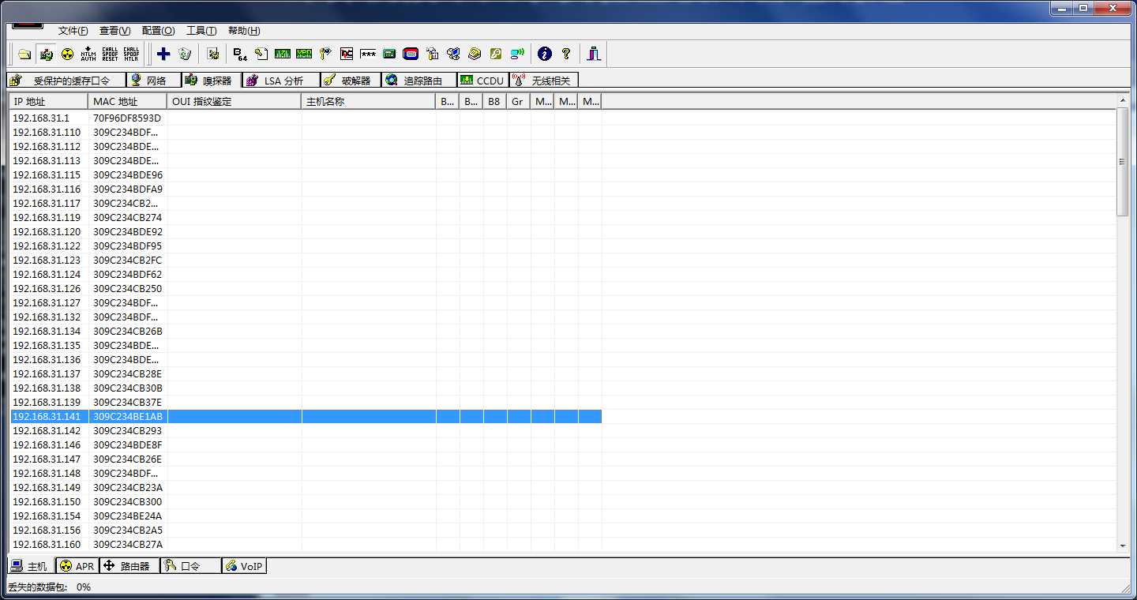Click the red-white DC decoder icon

pos(347,54)
